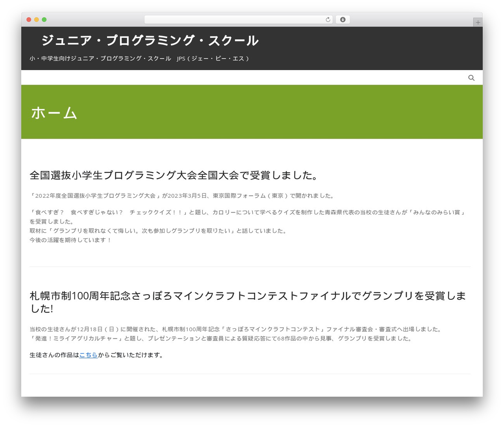
Task: Maximize the window with green button
Action: (44, 20)
